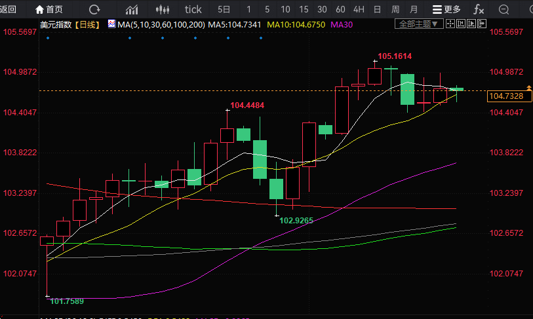Click the latest green candle at dashed line
The height and width of the screenshot is (319, 533).
coord(456,90)
